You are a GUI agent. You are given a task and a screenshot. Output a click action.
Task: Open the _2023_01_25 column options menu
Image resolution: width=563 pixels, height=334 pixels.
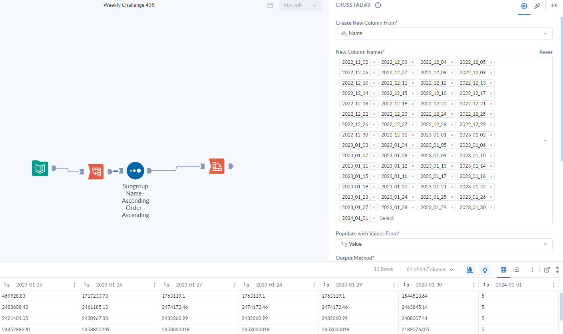coord(74,285)
